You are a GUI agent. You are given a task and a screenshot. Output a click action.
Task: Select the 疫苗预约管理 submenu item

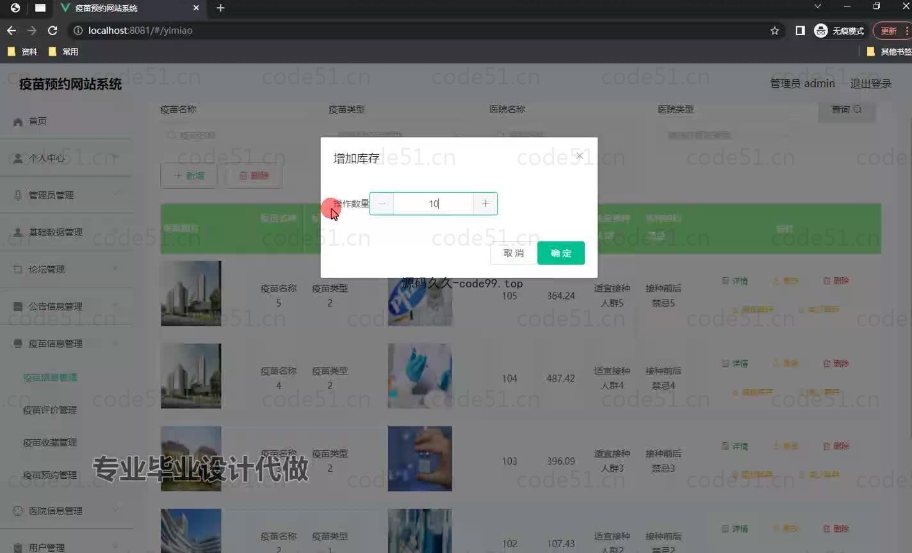(x=50, y=475)
